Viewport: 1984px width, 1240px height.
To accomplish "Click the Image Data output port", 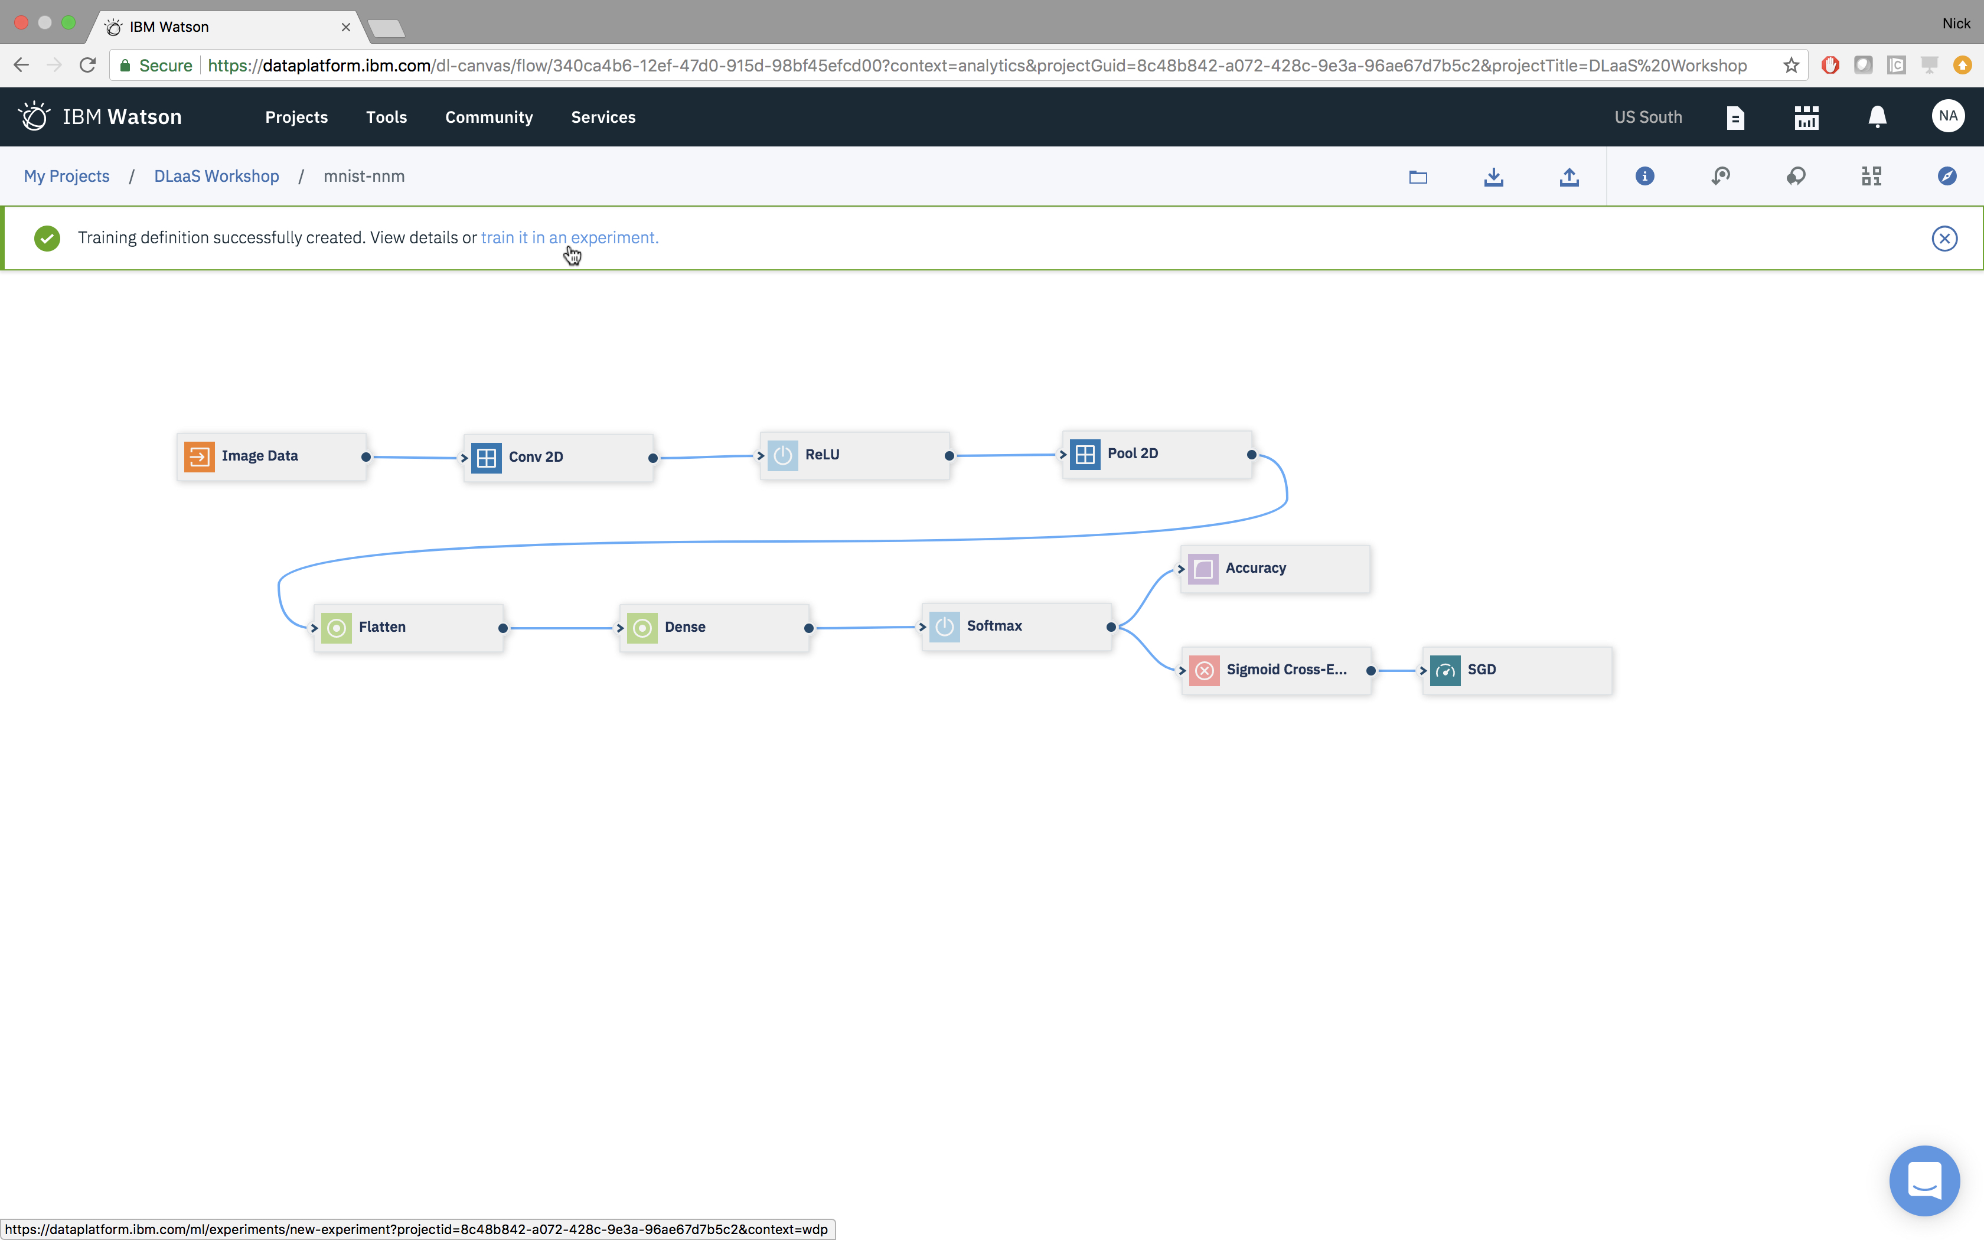I will pyautogui.click(x=367, y=457).
